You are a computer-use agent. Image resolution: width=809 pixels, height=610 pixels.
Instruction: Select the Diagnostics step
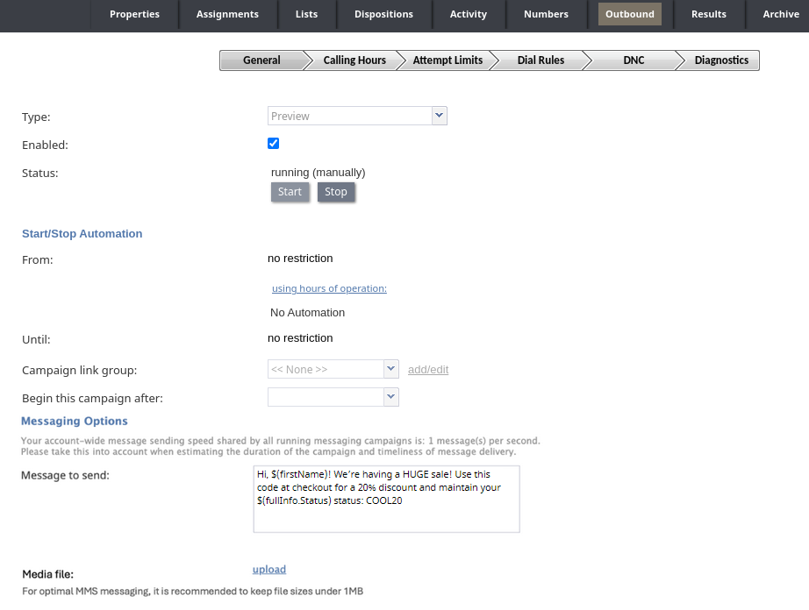point(721,60)
